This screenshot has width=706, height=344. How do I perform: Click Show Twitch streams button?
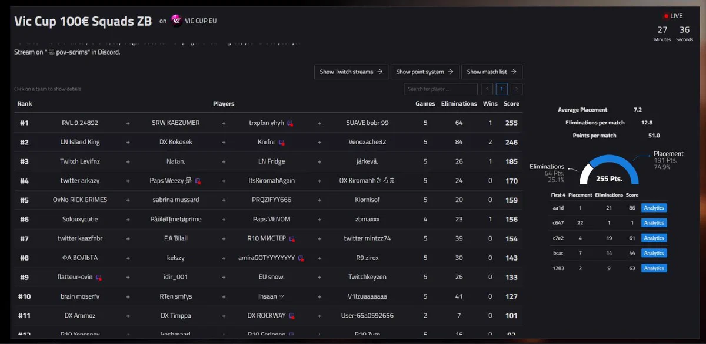point(351,72)
